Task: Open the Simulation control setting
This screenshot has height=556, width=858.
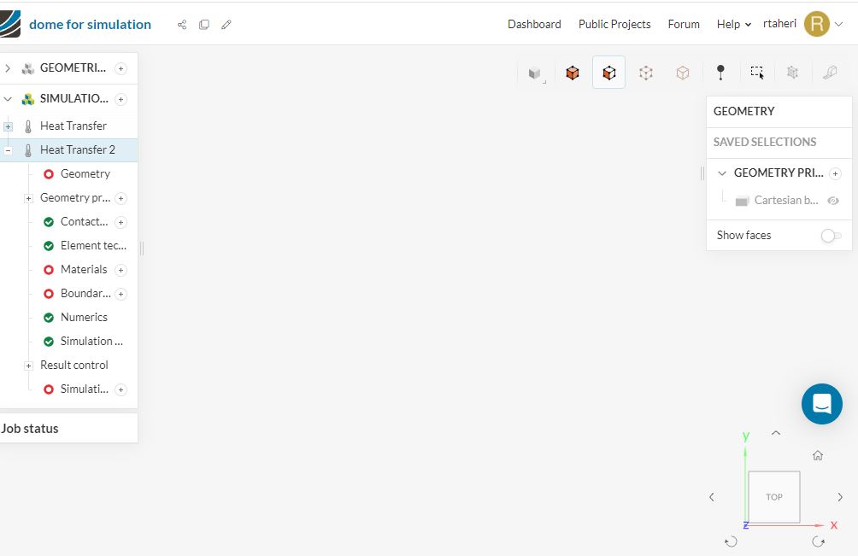Action: pyautogui.click(x=91, y=341)
